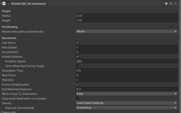Screen dimensions: 181x113
Task: Click the End Reached Distance field
Action: click(x=127, y=89)
